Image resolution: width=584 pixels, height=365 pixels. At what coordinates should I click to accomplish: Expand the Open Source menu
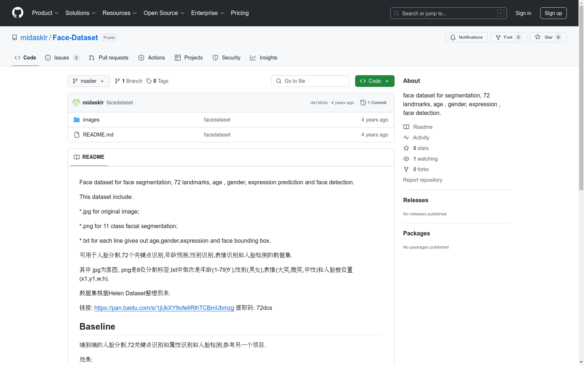pos(164,13)
